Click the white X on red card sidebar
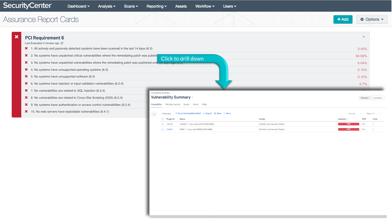The height and width of the screenshot is (223, 392). click(x=17, y=37)
